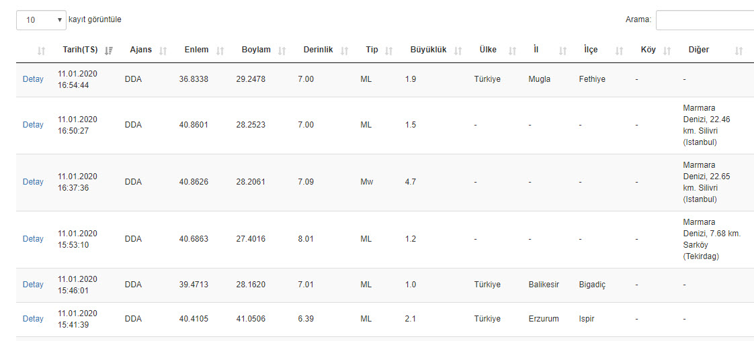This screenshot has width=754, height=341.
Task: View Detay for the Erzurum Ispir record
Action: tap(33, 319)
